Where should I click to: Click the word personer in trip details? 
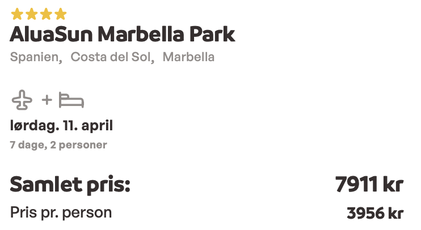click(83, 145)
